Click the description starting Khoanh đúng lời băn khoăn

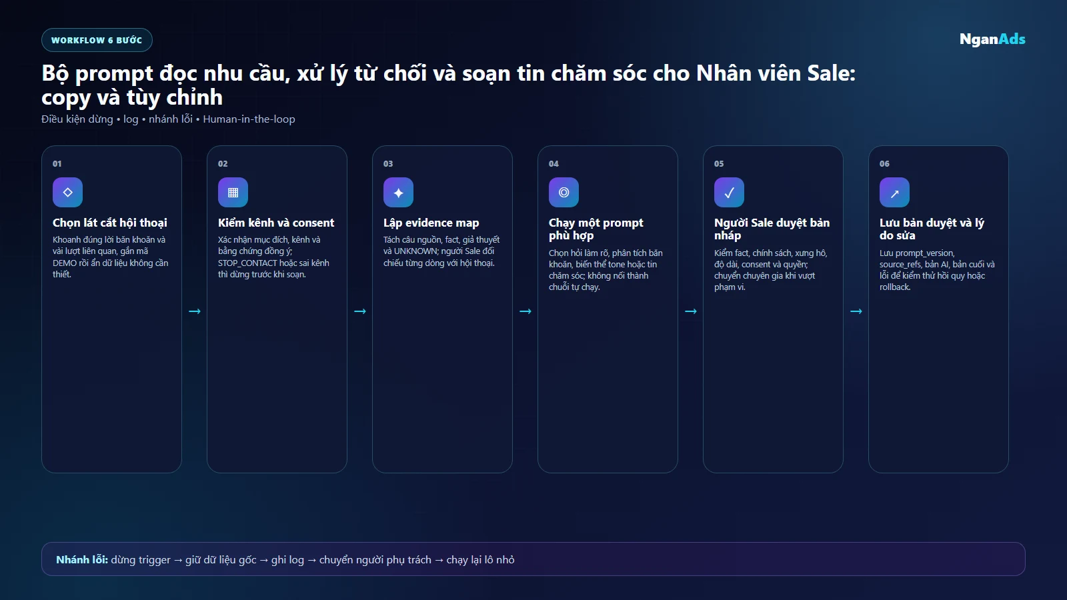111,257
